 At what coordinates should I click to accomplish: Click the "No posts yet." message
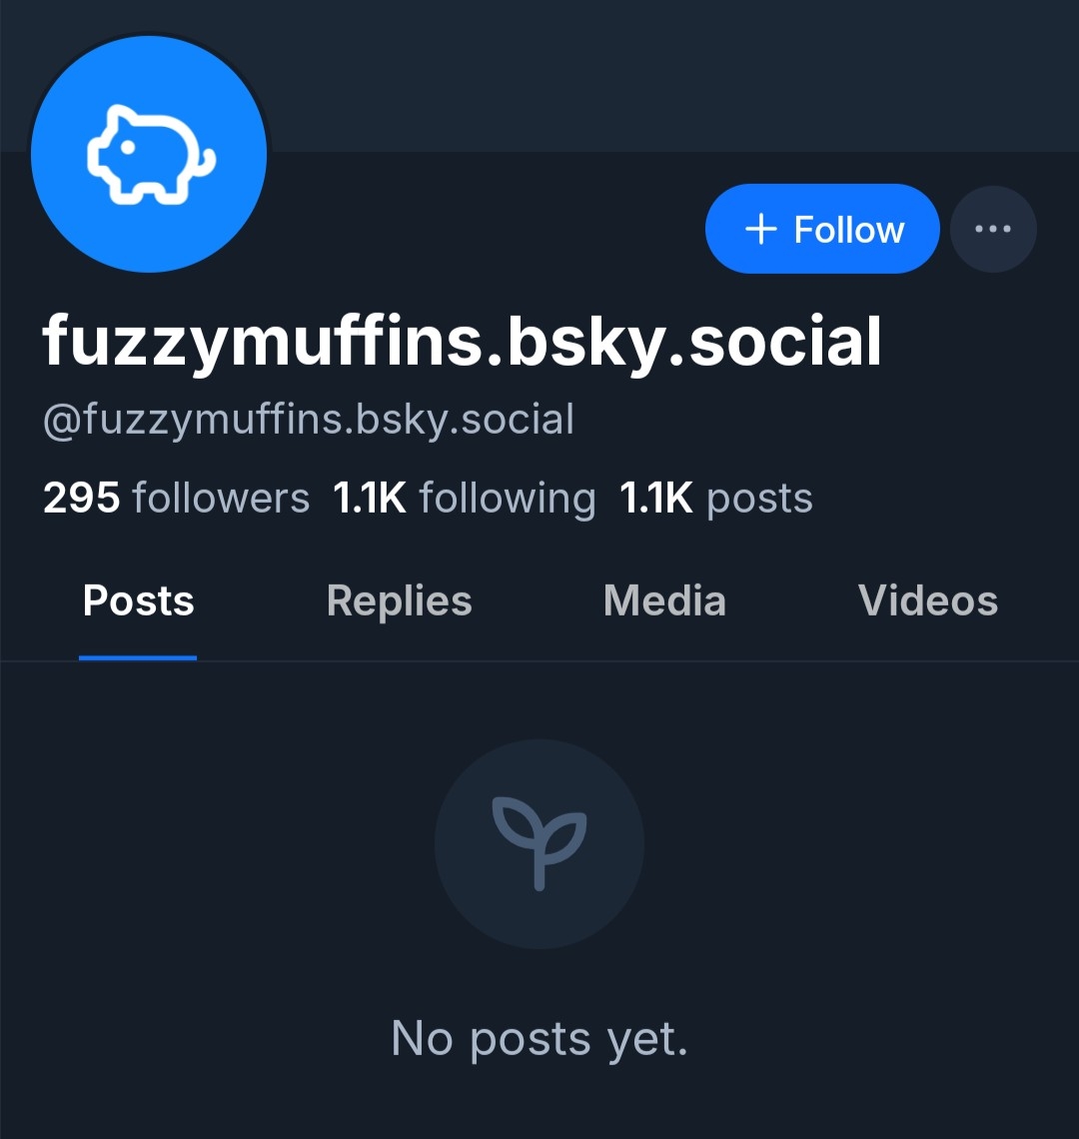pyautogui.click(x=539, y=1038)
